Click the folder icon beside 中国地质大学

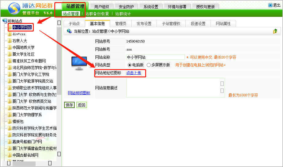pos(10,47)
